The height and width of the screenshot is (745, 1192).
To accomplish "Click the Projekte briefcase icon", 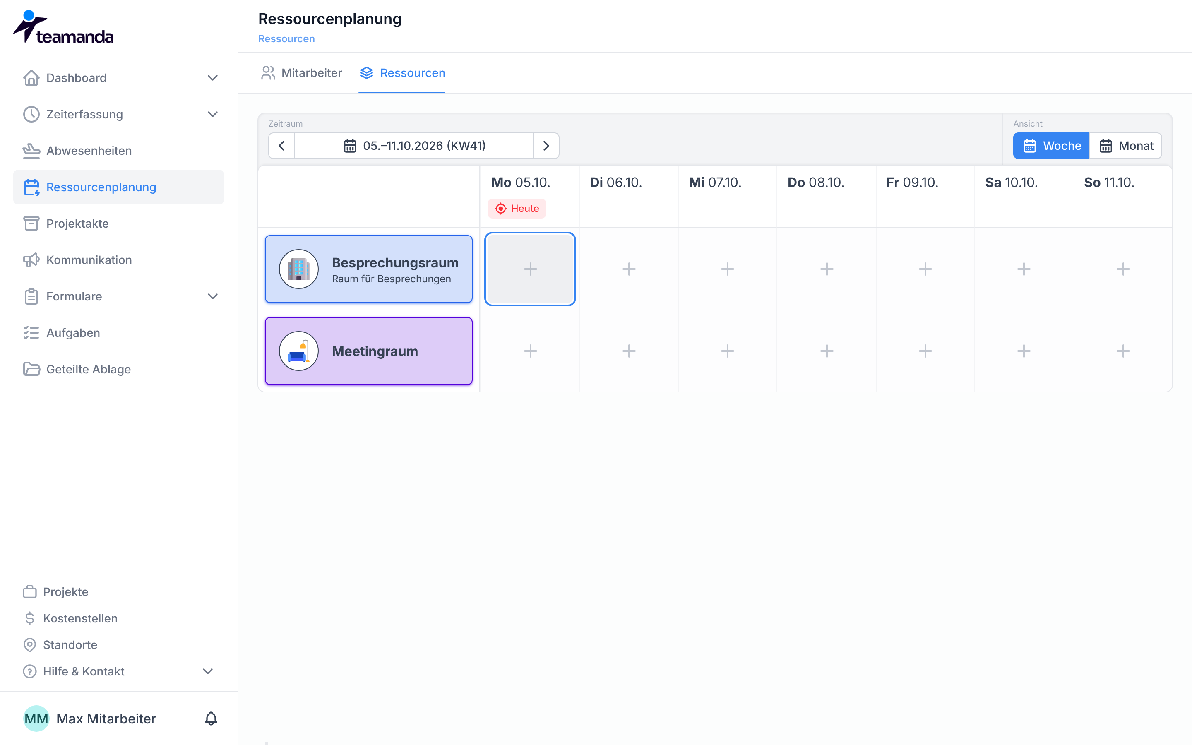I will point(29,592).
